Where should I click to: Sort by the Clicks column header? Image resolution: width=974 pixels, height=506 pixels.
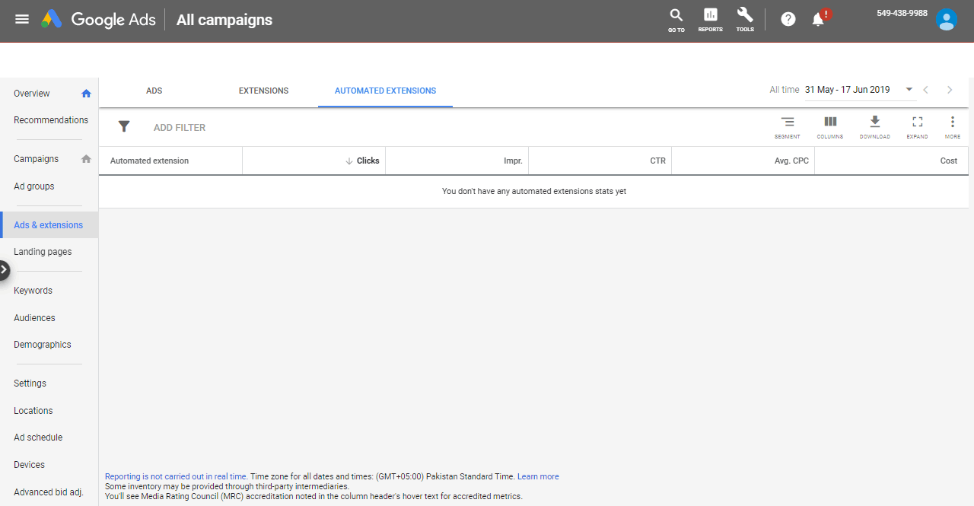click(x=368, y=161)
